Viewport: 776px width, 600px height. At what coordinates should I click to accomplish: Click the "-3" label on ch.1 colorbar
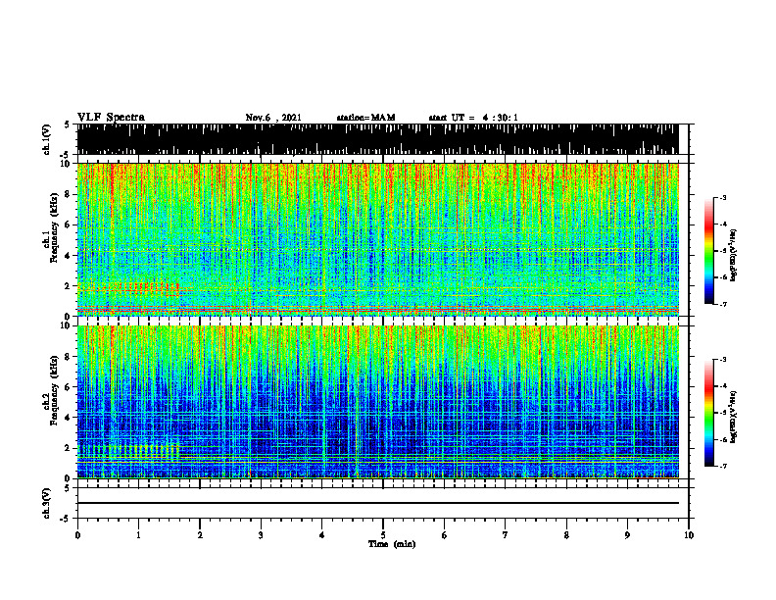(722, 197)
